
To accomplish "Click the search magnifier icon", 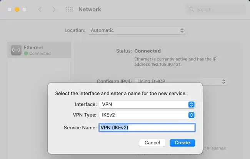I will [190, 9].
